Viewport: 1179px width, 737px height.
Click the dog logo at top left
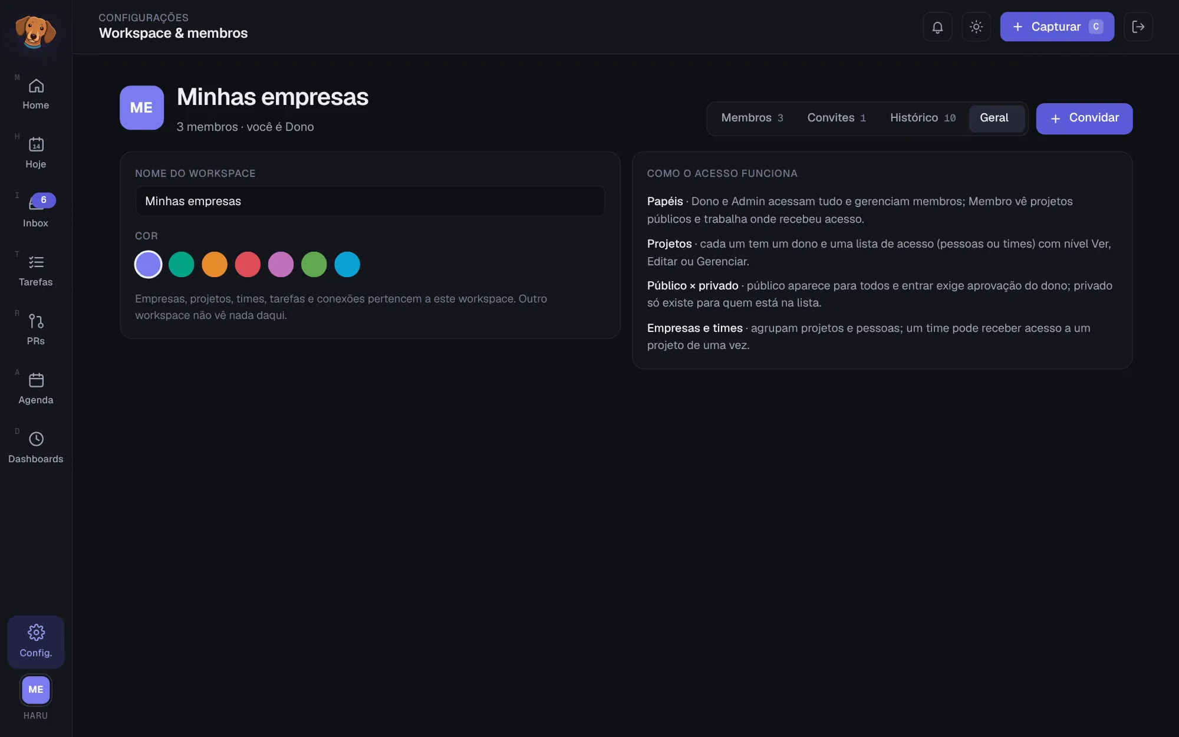35,31
